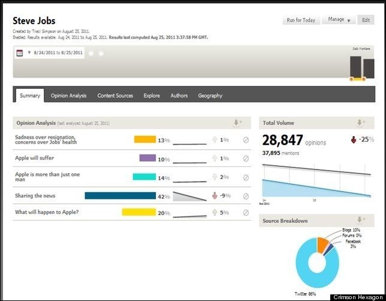
Task: Click the red down arrow in Sharing the news row
Action: pos(215,196)
